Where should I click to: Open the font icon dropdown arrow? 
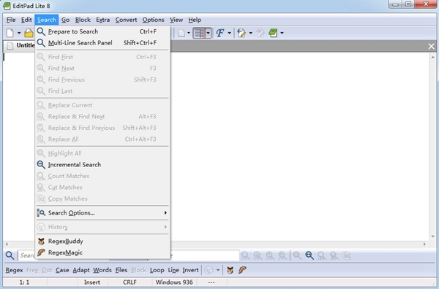[x=229, y=33]
